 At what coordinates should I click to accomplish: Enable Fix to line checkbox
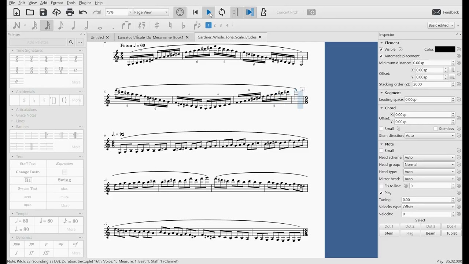click(x=381, y=186)
